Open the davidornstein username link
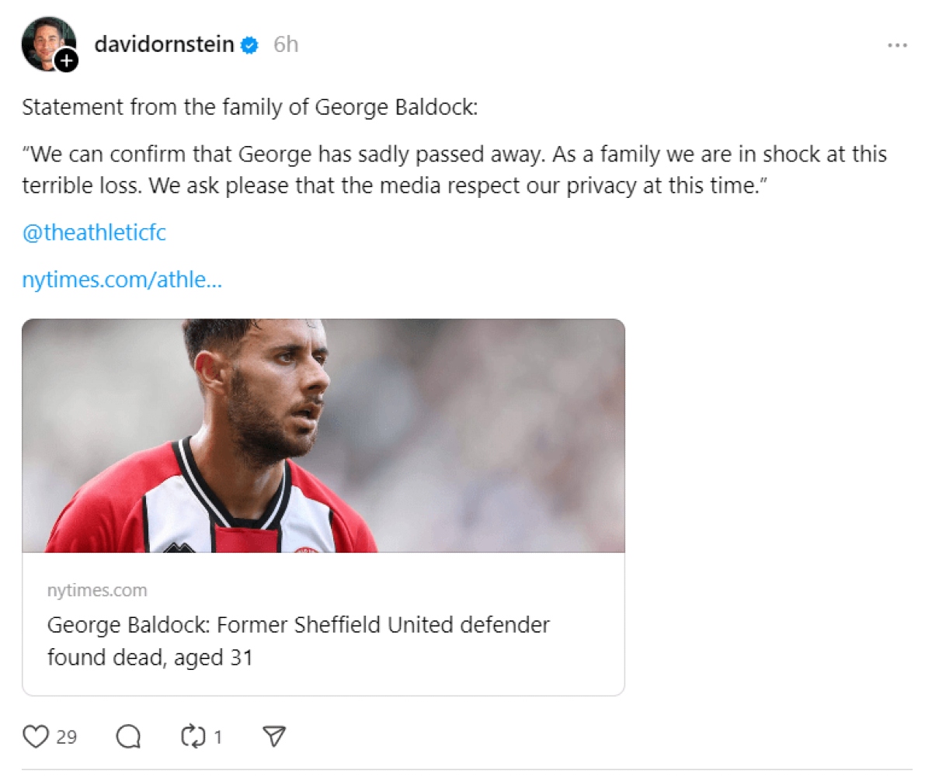This screenshot has width=932, height=781. 164,44
